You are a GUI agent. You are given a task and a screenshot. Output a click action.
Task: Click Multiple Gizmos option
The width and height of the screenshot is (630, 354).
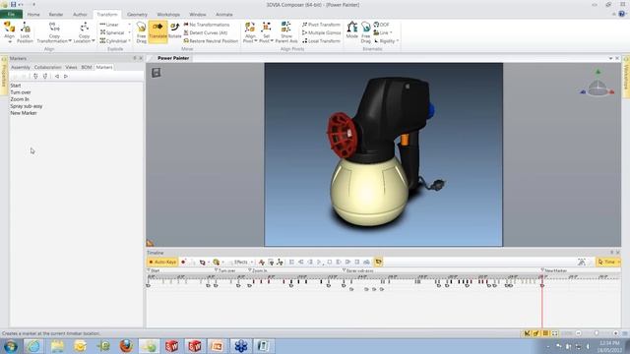coord(322,32)
